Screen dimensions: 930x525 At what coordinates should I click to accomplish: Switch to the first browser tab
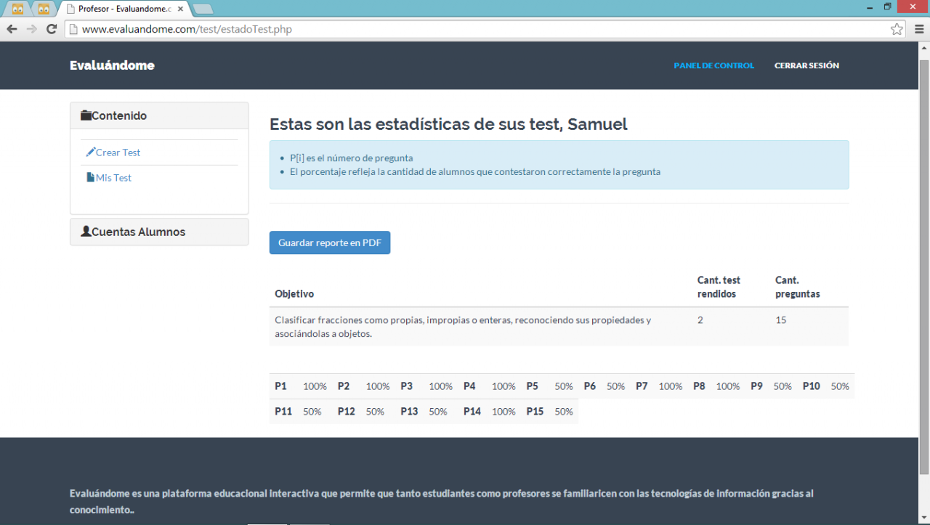click(18, 9)
